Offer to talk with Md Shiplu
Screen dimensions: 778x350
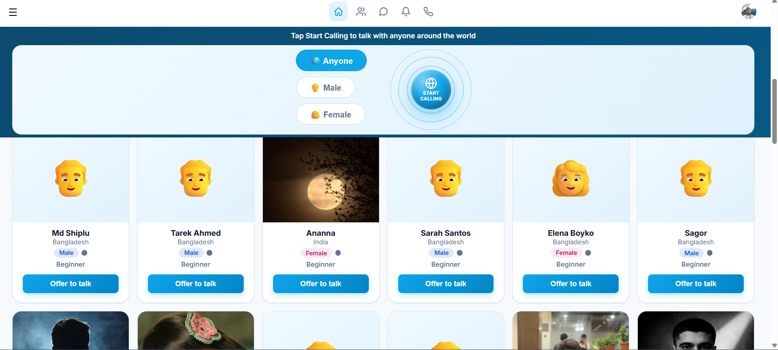pos(71,284)
